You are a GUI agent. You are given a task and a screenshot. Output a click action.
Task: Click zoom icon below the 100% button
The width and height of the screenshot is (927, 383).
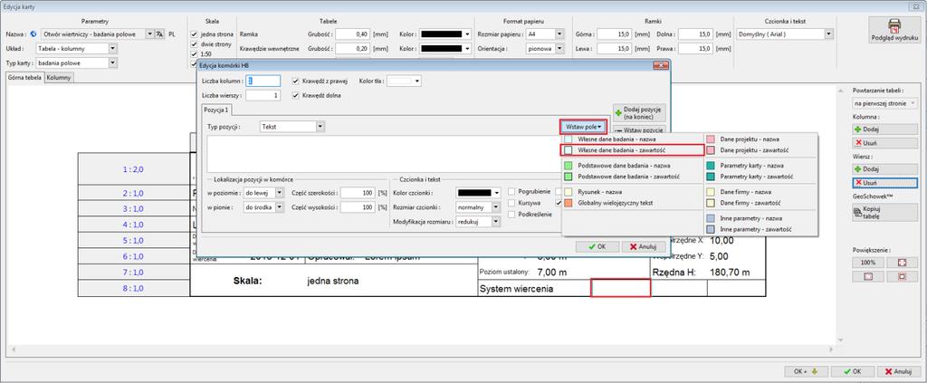(x=868, y=276)
